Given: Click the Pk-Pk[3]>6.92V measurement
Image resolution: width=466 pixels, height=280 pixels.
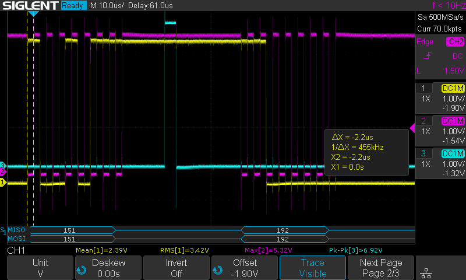Looking at the screenshot, I should [355, 250].
